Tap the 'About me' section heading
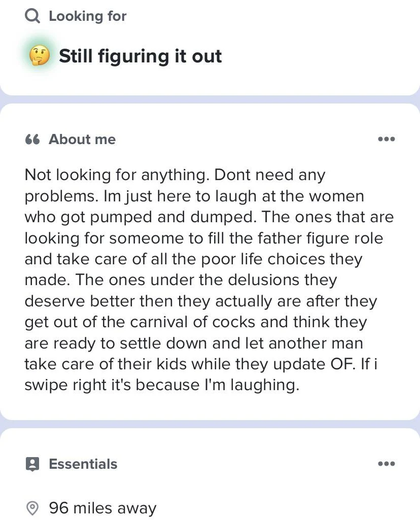The width and height of the screenshot is (420, 520). [x=82, y=140]
